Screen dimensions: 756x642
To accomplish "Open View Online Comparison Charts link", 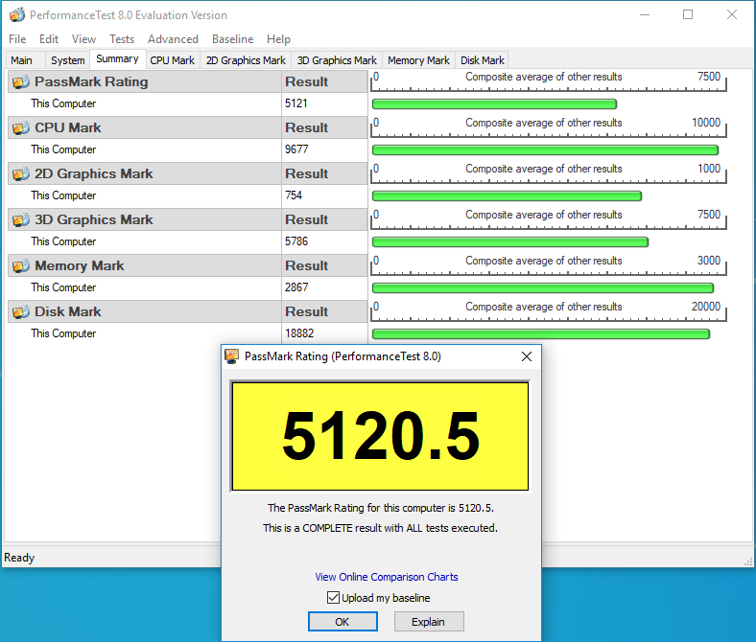I will pyautogui.click(x=387, y=577).
